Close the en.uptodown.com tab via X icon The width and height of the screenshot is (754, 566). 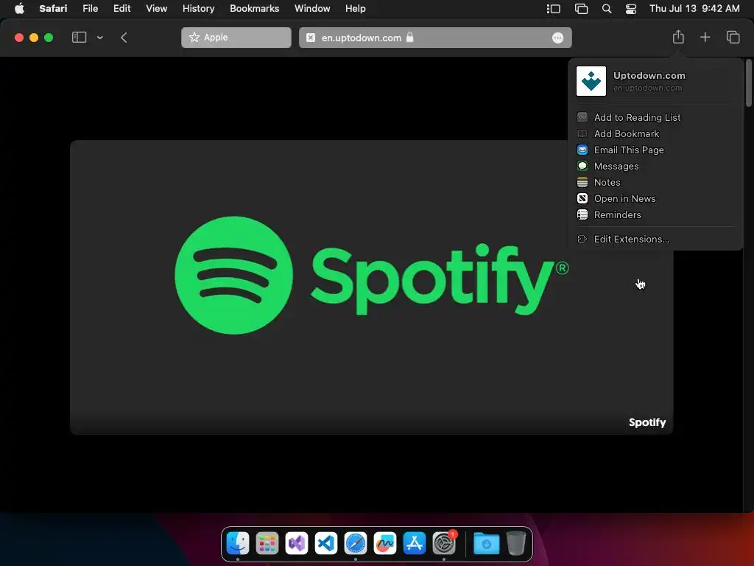[311, 38]
